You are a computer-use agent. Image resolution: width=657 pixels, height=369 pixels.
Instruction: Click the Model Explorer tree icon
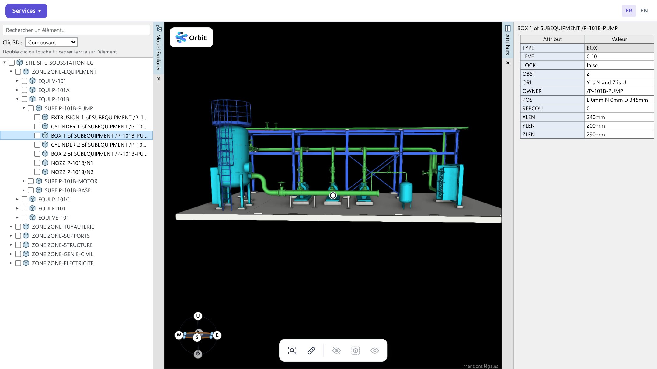coord(158,28)
